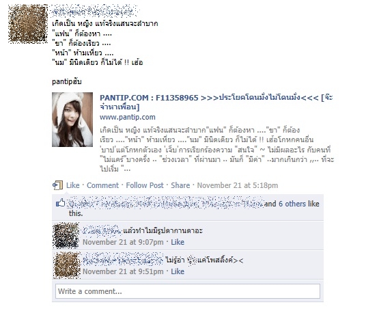This screenshot has width=379, height=309.
Task: Like the 9:07pm comment
Action: (178, 242)
